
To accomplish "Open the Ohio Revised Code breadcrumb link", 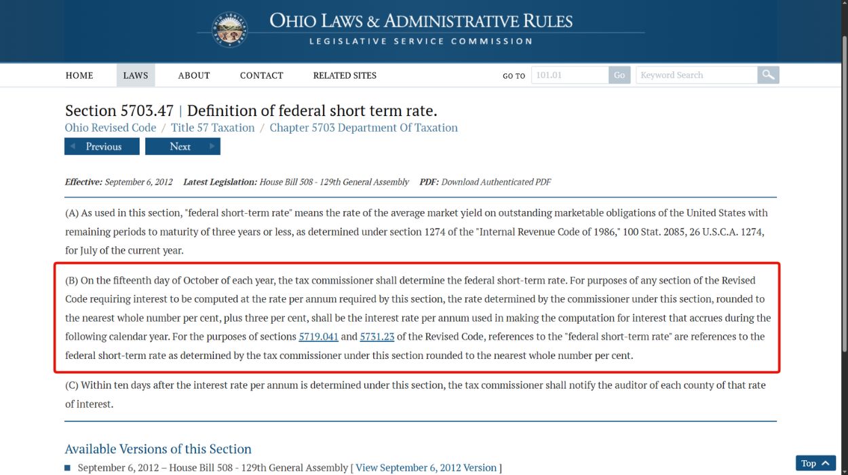I will point(110,128).
